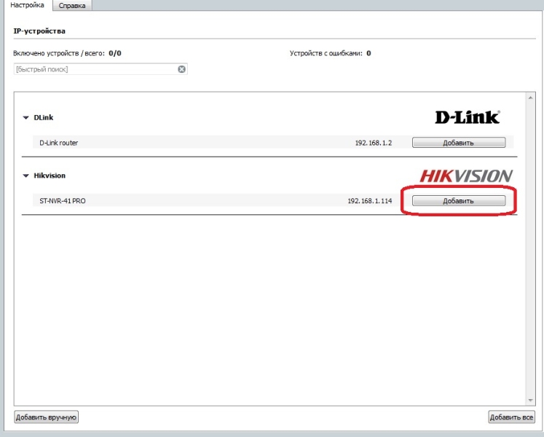Click the Добавить вручную button

click(x=46, y=417)
